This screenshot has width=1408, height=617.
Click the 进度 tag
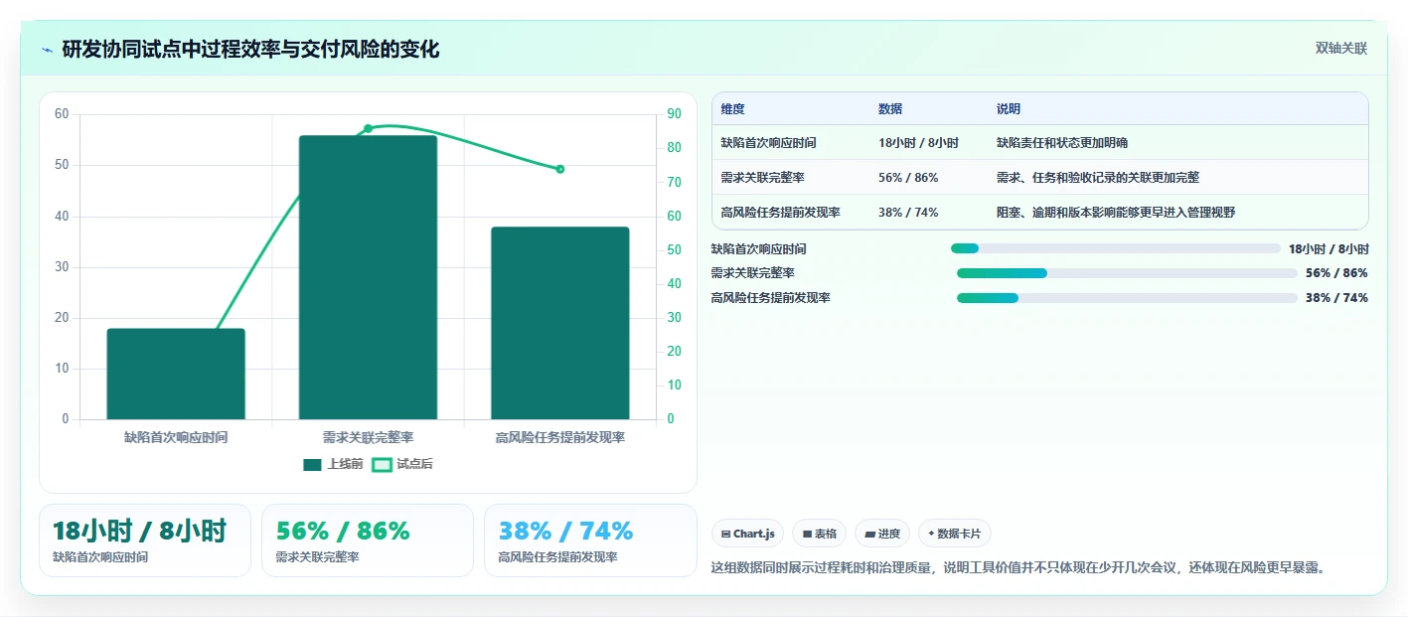(882, 534)
